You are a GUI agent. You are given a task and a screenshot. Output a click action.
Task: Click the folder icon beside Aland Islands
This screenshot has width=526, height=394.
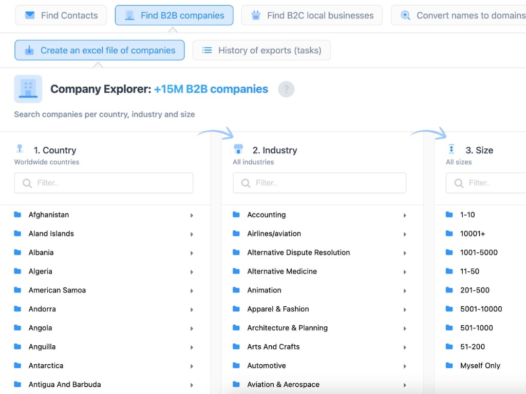click(x=18, y=233)
